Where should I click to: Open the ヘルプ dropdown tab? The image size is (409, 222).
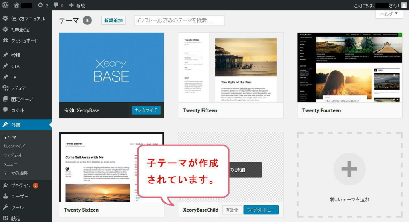389,14
